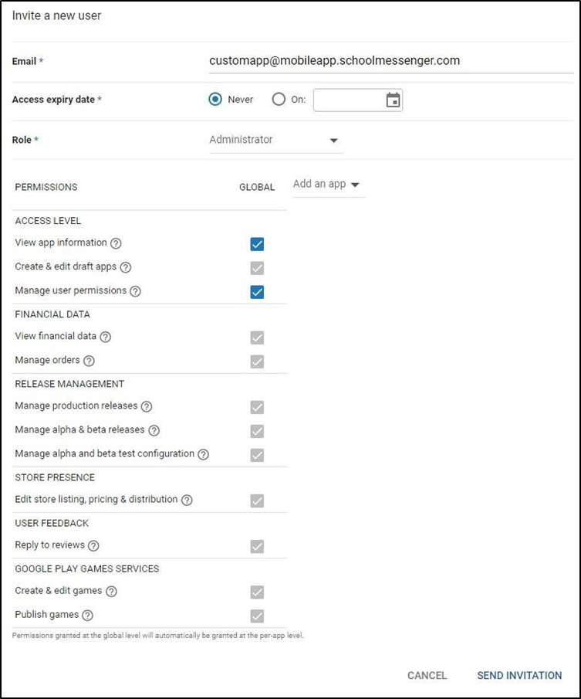Open the Role dropdown showing Administrator
Viewport: 581px width, 699px height.
click(275, 140)
